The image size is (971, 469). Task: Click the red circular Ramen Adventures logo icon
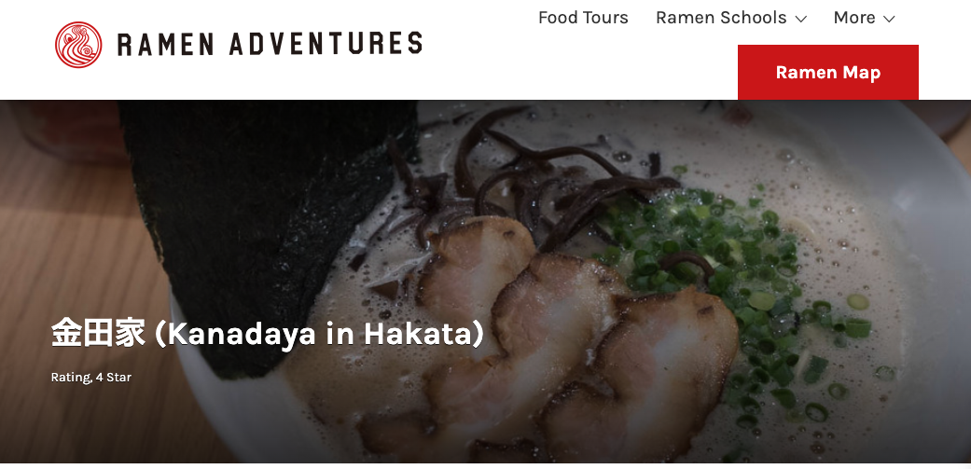tap(78, 45)
